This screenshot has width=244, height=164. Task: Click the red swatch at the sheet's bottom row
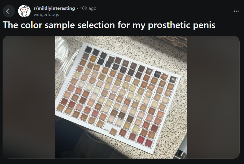pos(141,140)
